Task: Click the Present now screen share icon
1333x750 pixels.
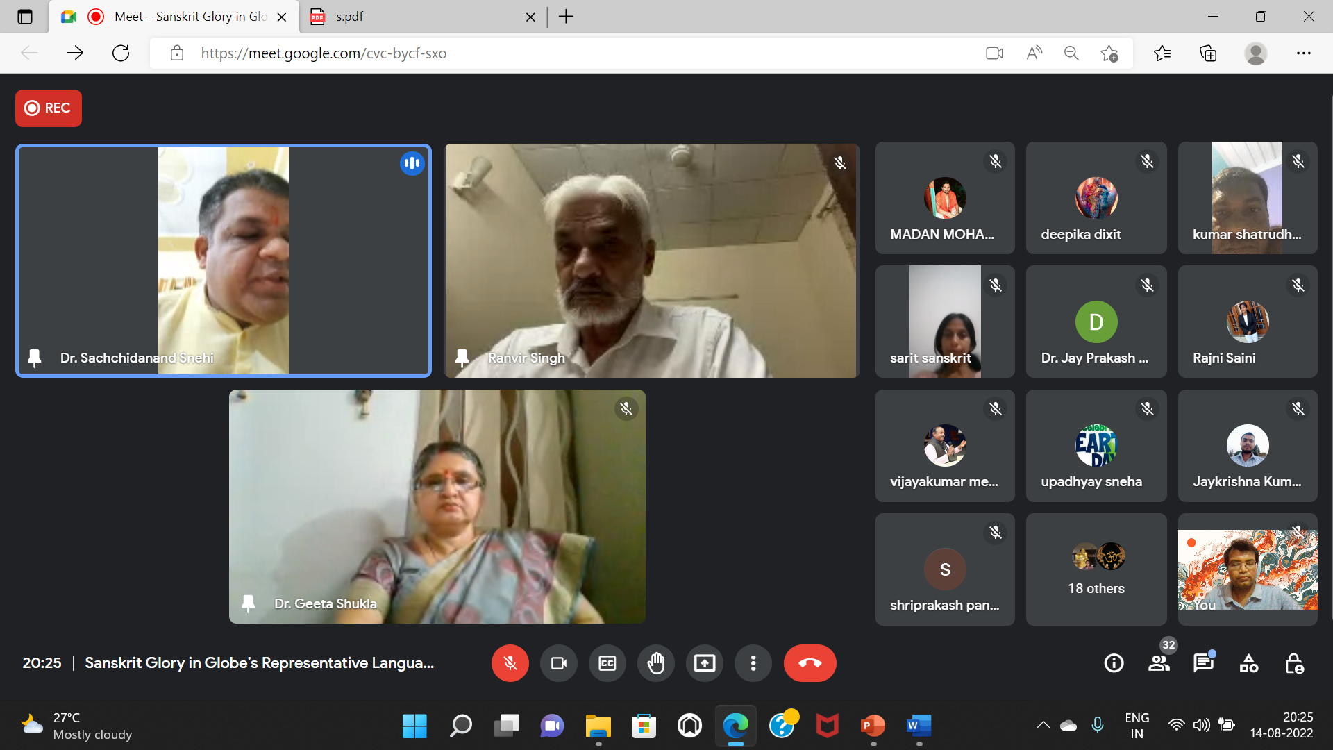Action: click(704, 663)
